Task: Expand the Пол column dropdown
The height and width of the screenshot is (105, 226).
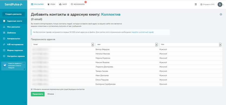Action: click(220, 45)
